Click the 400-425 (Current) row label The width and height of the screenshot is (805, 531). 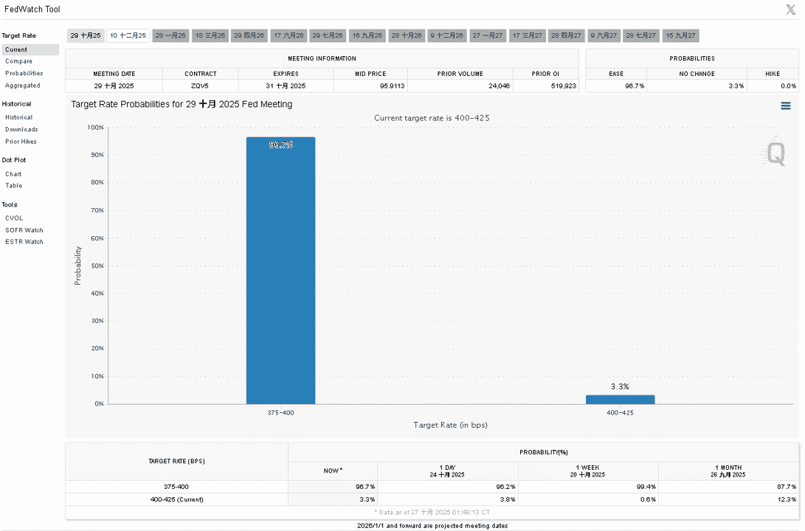point(176,500)
